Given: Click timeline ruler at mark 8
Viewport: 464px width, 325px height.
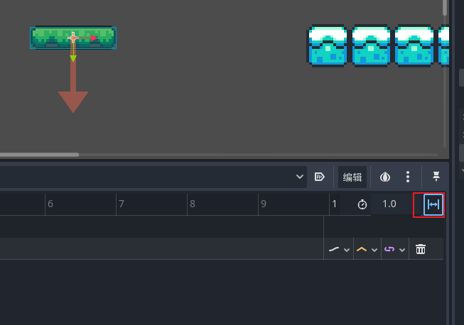Looking at the screenshot, I should (x=192, y=204).
